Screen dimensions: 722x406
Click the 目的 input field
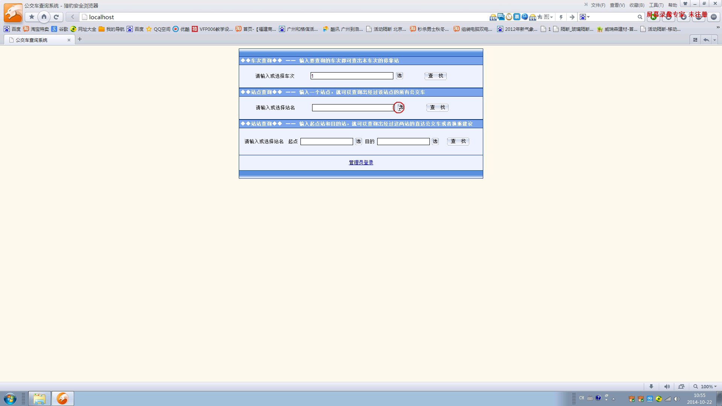(403, 141)
